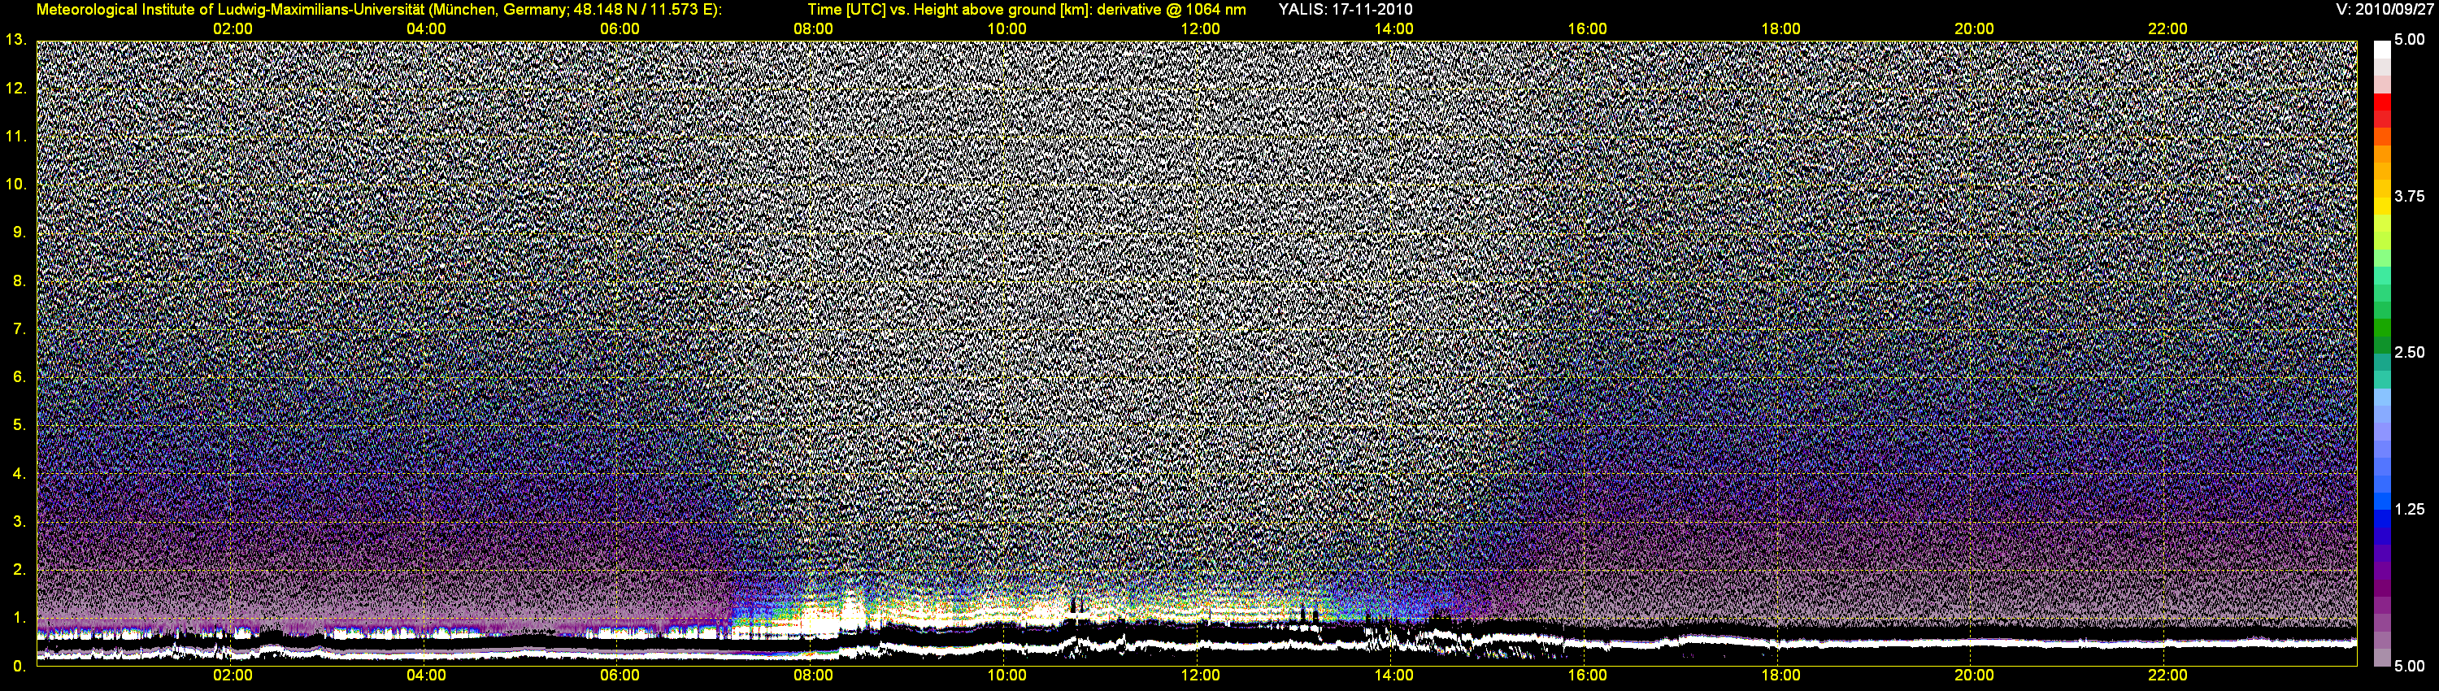This screenshot has width=2439, height=691.
Task: Click the 7. height axis label
Action: tap(20, 328)
